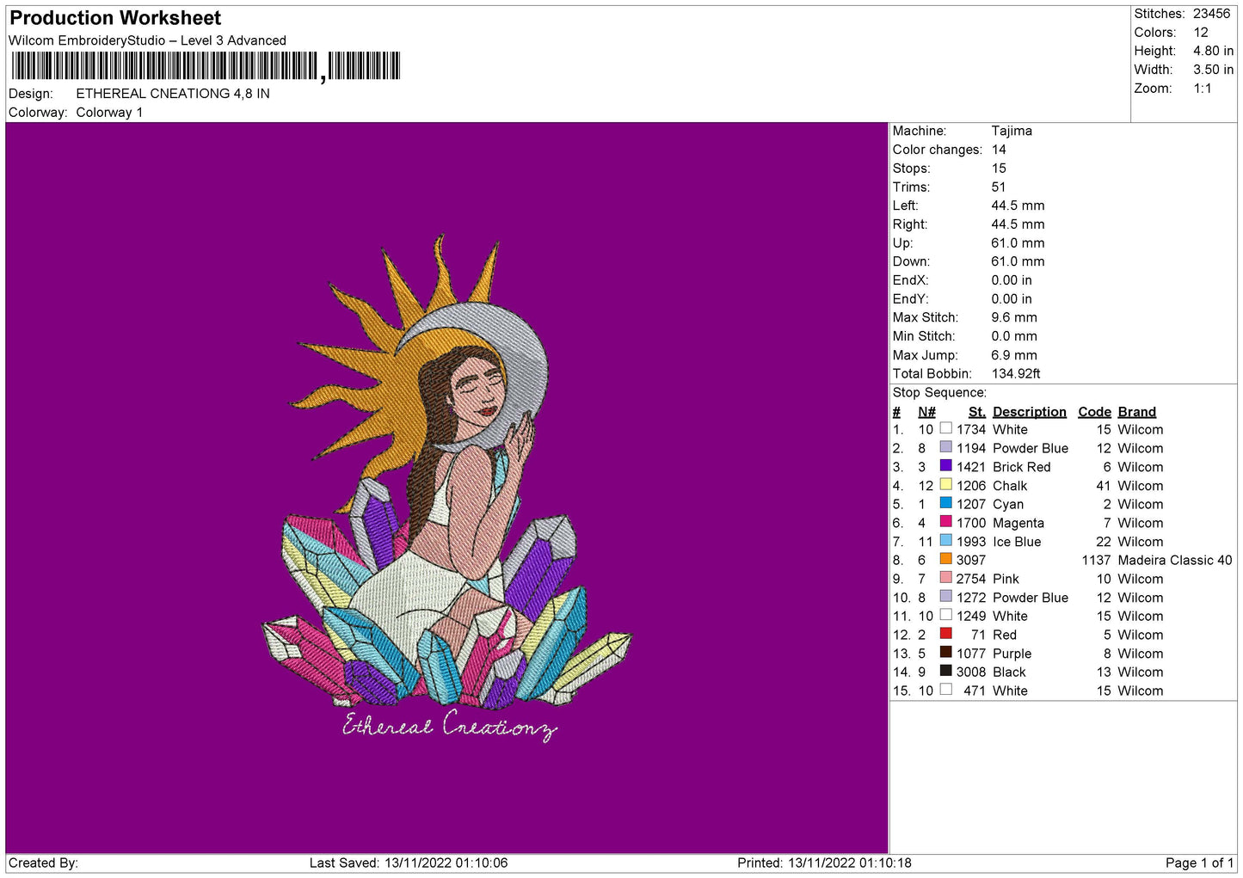1243x878 pixels.
Task: Click the Zoom value '1:1'
Action: (1202, 89)
